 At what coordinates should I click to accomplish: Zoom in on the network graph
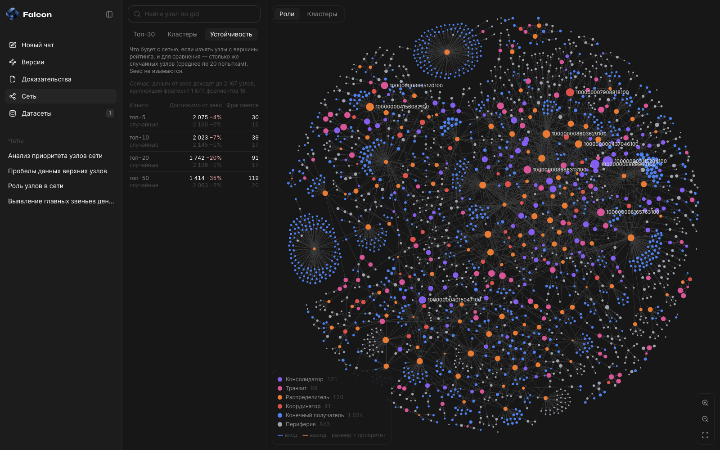pyautogui.click(x=705, y=403)
